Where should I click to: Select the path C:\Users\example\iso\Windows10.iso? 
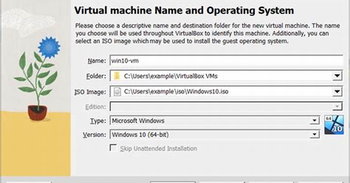176,91
